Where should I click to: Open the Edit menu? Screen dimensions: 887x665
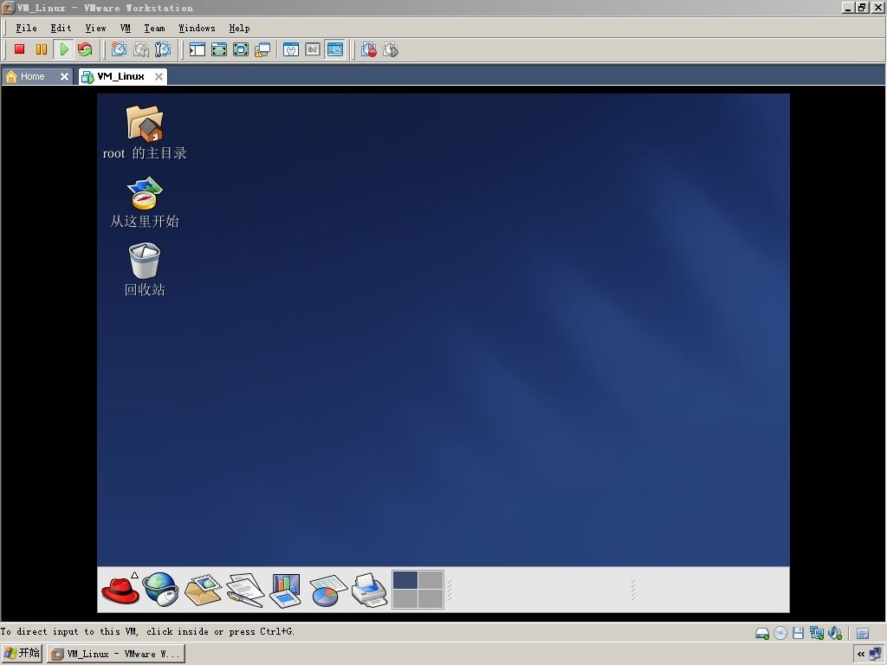click(x=62, y=29)
